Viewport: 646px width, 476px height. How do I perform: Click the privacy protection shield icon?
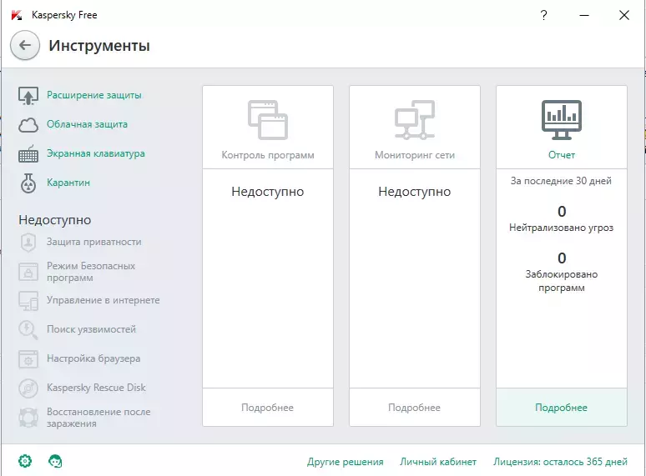tap(28, 243)
